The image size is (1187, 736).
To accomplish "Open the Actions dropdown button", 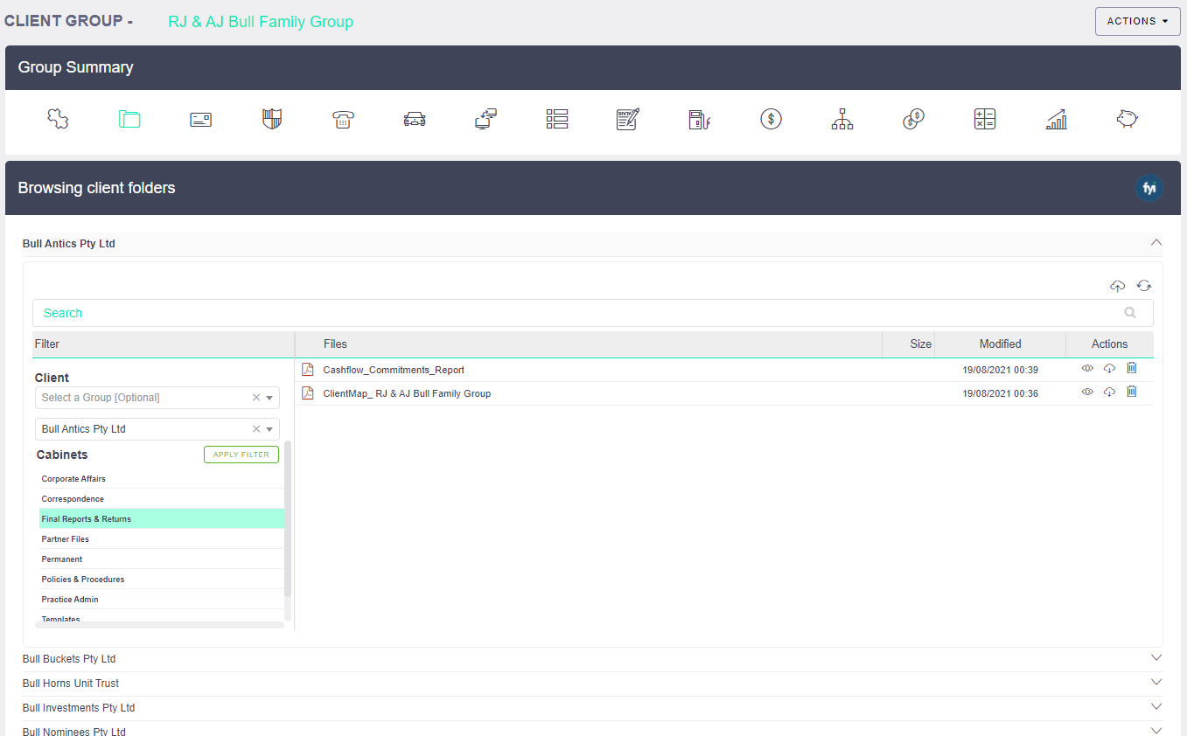I will [1137, 21].
